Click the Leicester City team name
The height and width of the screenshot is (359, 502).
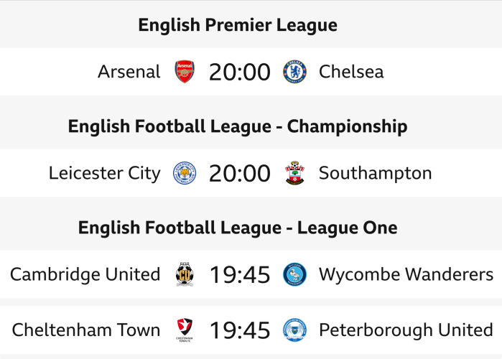[105, 173]
